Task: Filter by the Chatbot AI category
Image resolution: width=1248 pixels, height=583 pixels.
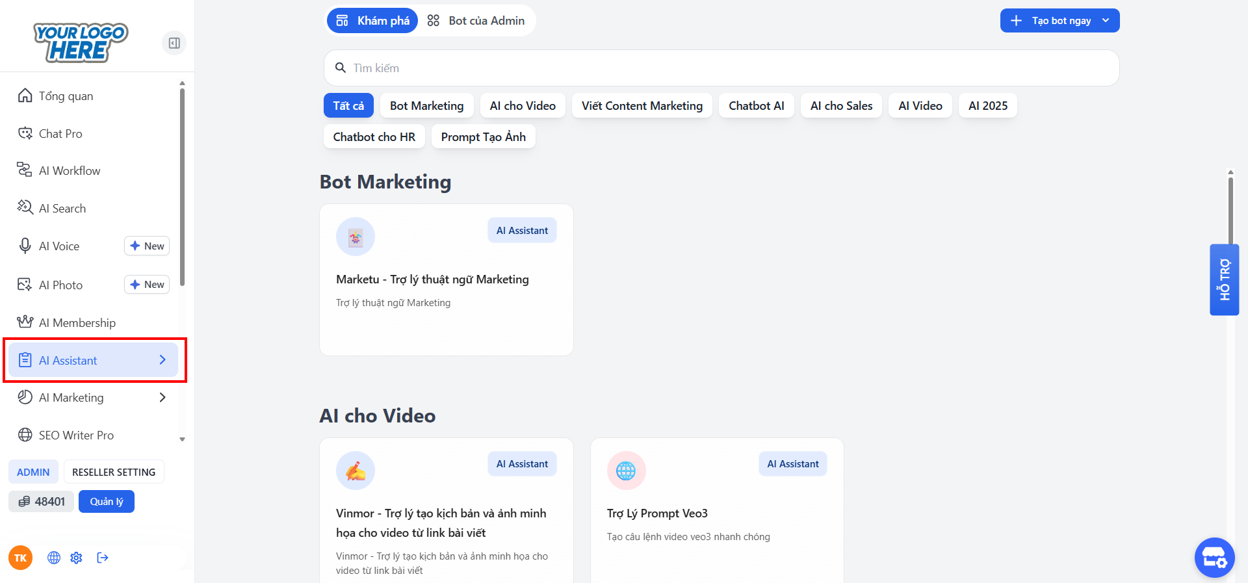Action: coord(756,106)
